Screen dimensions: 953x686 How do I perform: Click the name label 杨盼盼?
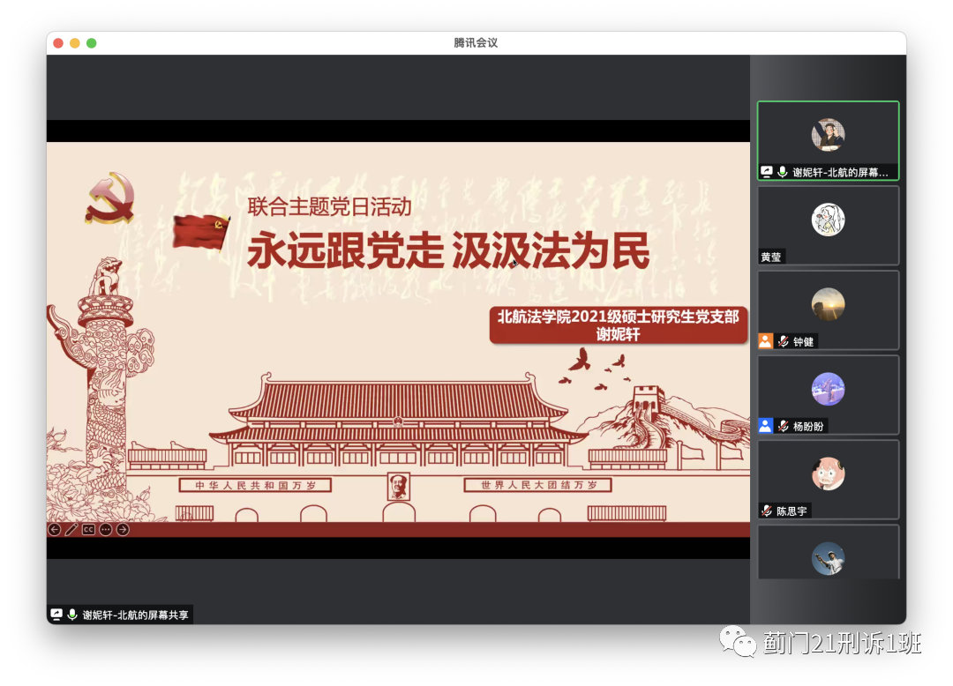coord(807,426)
